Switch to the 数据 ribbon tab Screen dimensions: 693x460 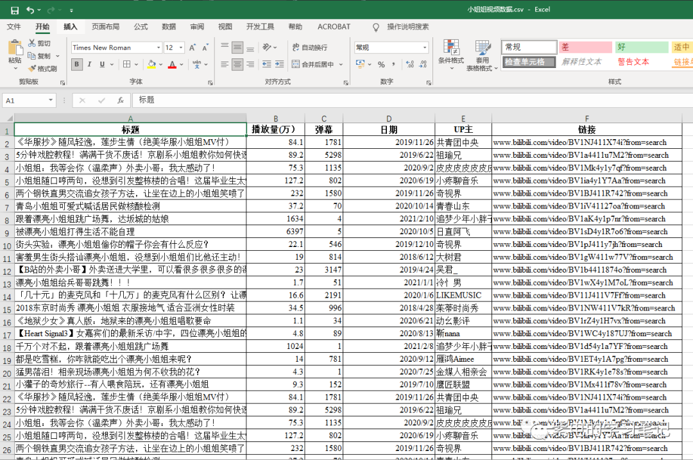coord(169,26)
